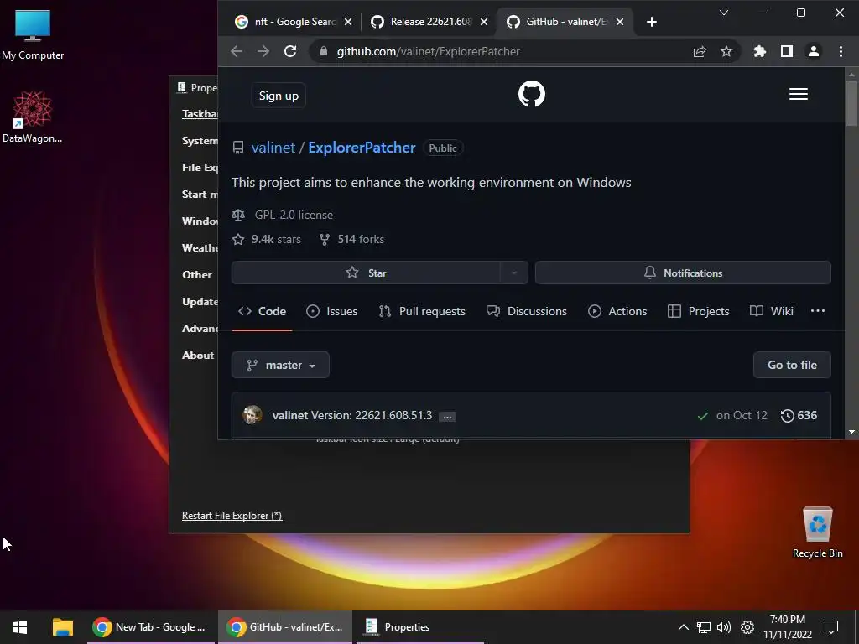Select System tray section in Properties window

coord(200,141)
